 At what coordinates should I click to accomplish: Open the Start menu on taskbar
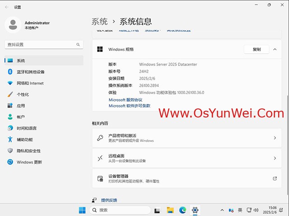(x=82, y=210)
